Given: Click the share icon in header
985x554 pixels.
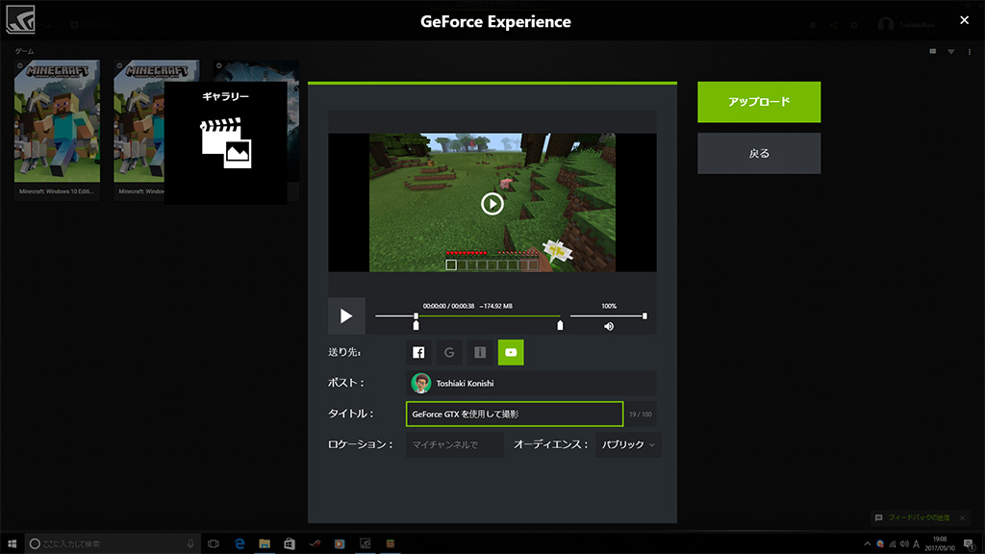Looking at the screenshot, I should pos(834,25).
